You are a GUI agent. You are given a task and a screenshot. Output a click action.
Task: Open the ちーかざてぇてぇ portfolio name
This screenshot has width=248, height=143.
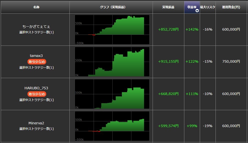coord(36,27)
